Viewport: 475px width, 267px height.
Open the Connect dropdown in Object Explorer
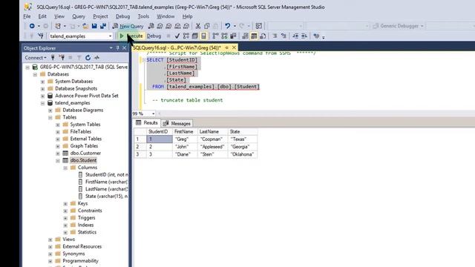36,58
